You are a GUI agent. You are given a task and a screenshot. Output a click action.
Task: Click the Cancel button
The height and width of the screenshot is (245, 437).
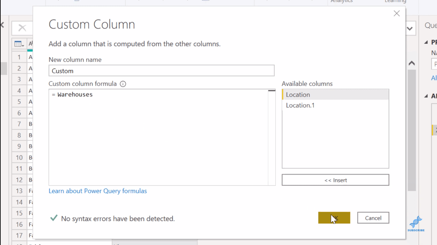(x=373, y=218)
